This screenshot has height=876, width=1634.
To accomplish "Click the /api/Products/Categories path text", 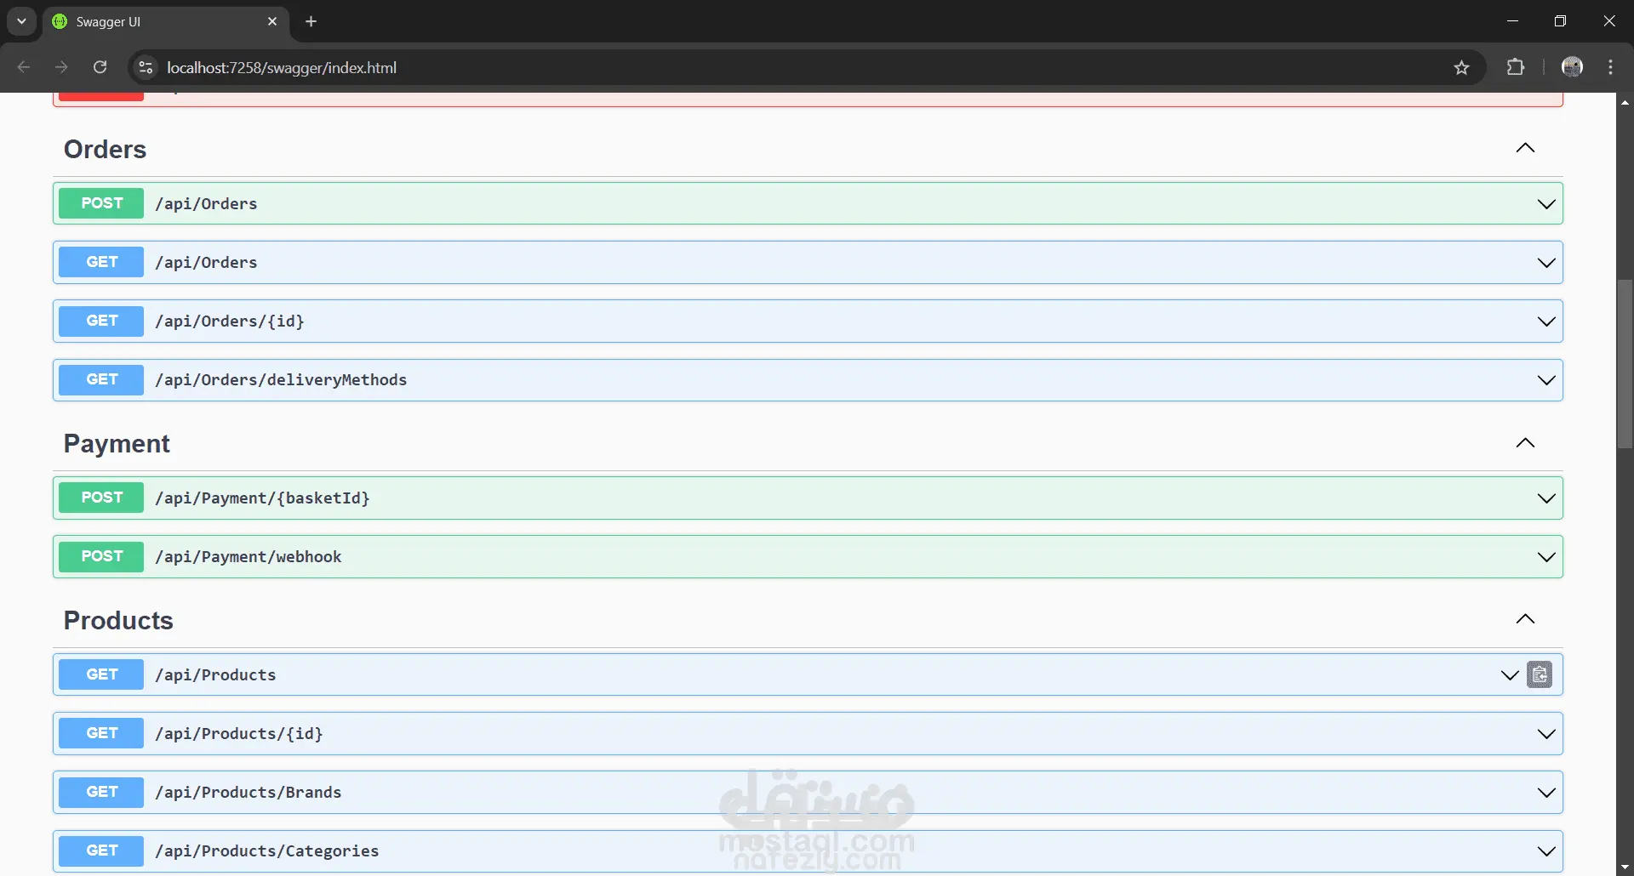I will tap(267, 851).
